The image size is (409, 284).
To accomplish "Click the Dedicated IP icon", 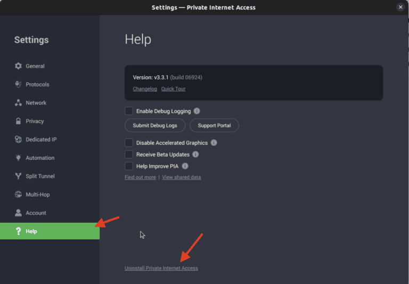I will (19, 140).
